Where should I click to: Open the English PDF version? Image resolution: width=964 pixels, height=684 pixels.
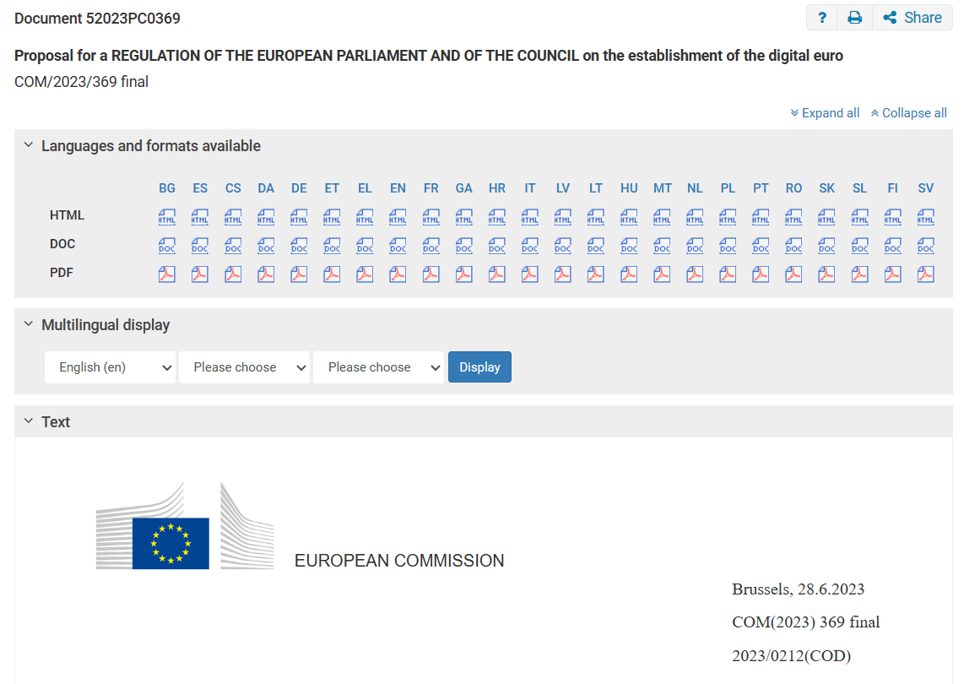point(398,274)
